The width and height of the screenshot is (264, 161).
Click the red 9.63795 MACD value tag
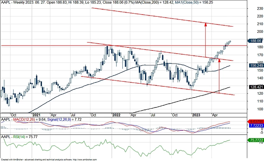[256, 122]
